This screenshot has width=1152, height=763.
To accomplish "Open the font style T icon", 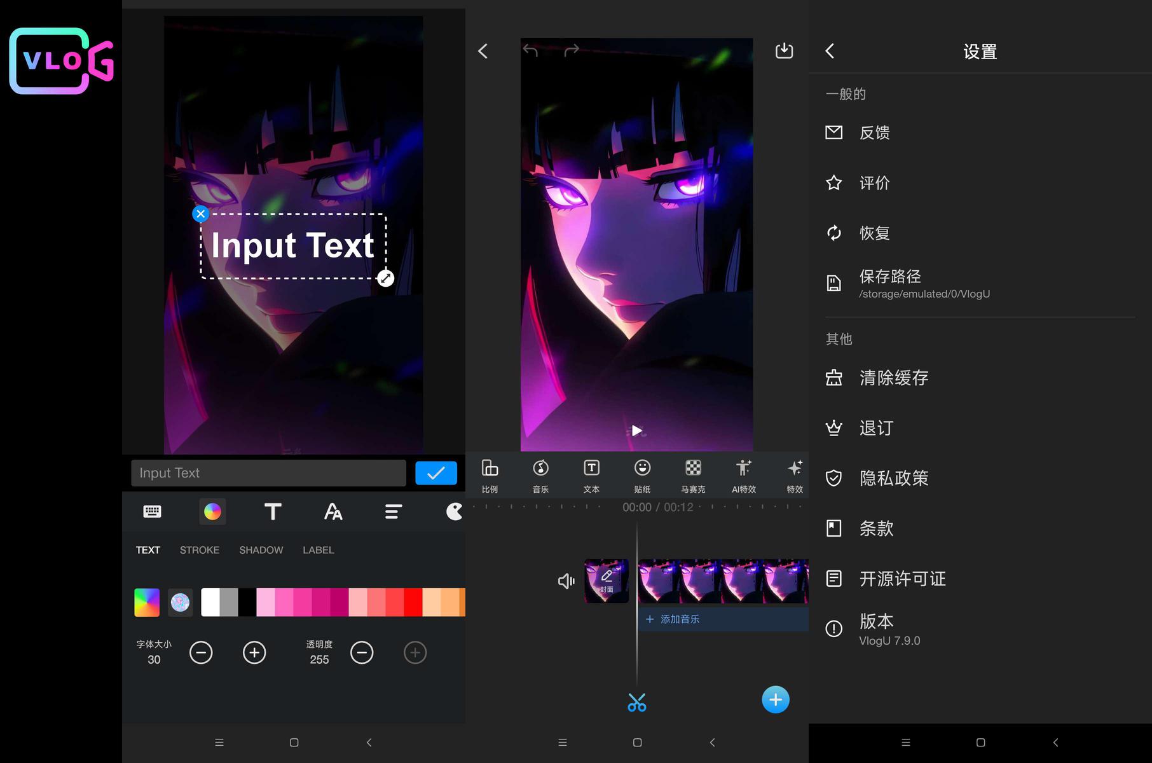I will click(273, 511).
